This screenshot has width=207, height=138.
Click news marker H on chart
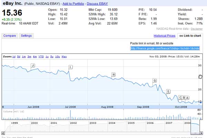point(114,75)
